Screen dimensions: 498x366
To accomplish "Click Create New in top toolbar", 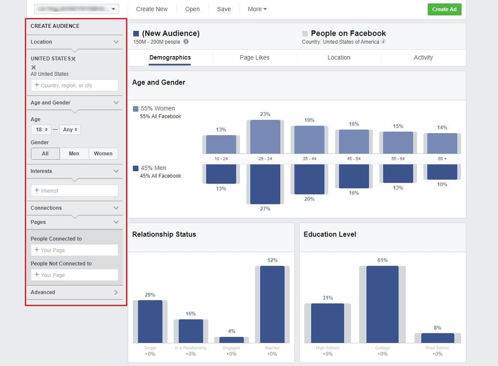I will [x=152, y=9].
